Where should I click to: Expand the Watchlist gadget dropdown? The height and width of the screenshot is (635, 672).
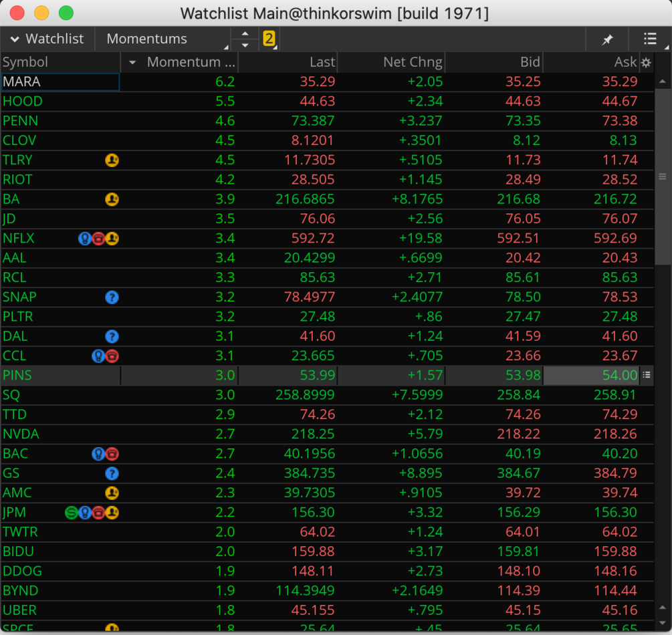point(47,39)
